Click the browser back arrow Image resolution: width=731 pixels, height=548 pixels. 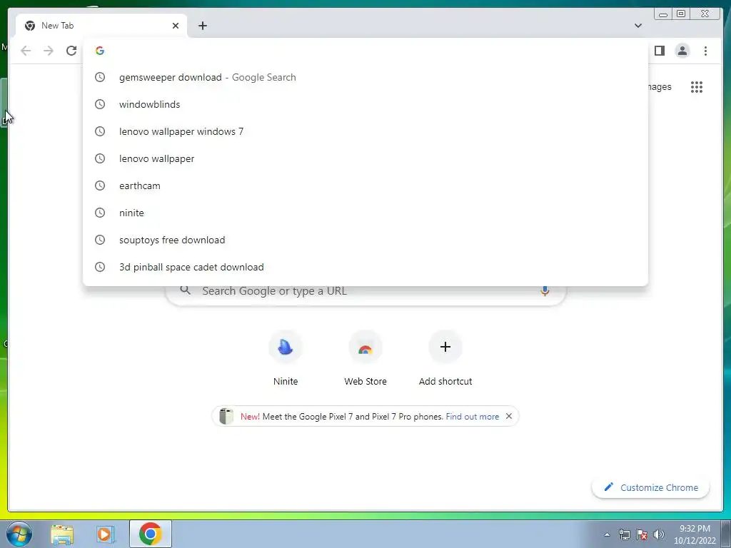click(x=26, y=51)
